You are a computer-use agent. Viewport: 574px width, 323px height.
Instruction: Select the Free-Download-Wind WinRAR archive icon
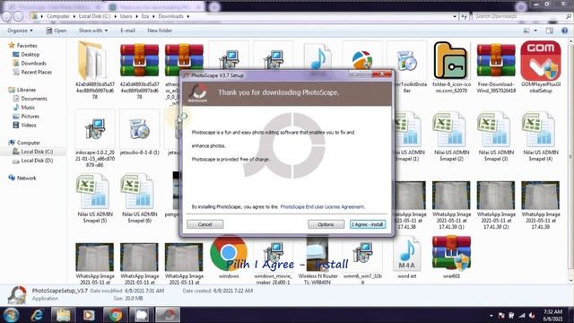(496, 61)
